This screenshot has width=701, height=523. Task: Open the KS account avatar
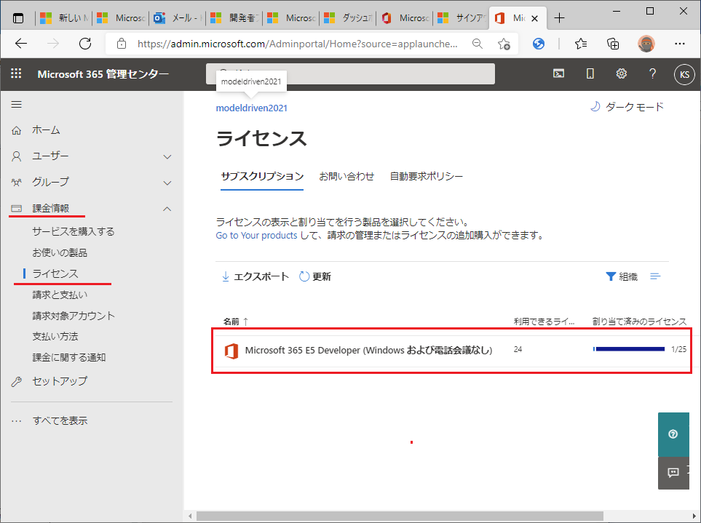coord(684,74)
